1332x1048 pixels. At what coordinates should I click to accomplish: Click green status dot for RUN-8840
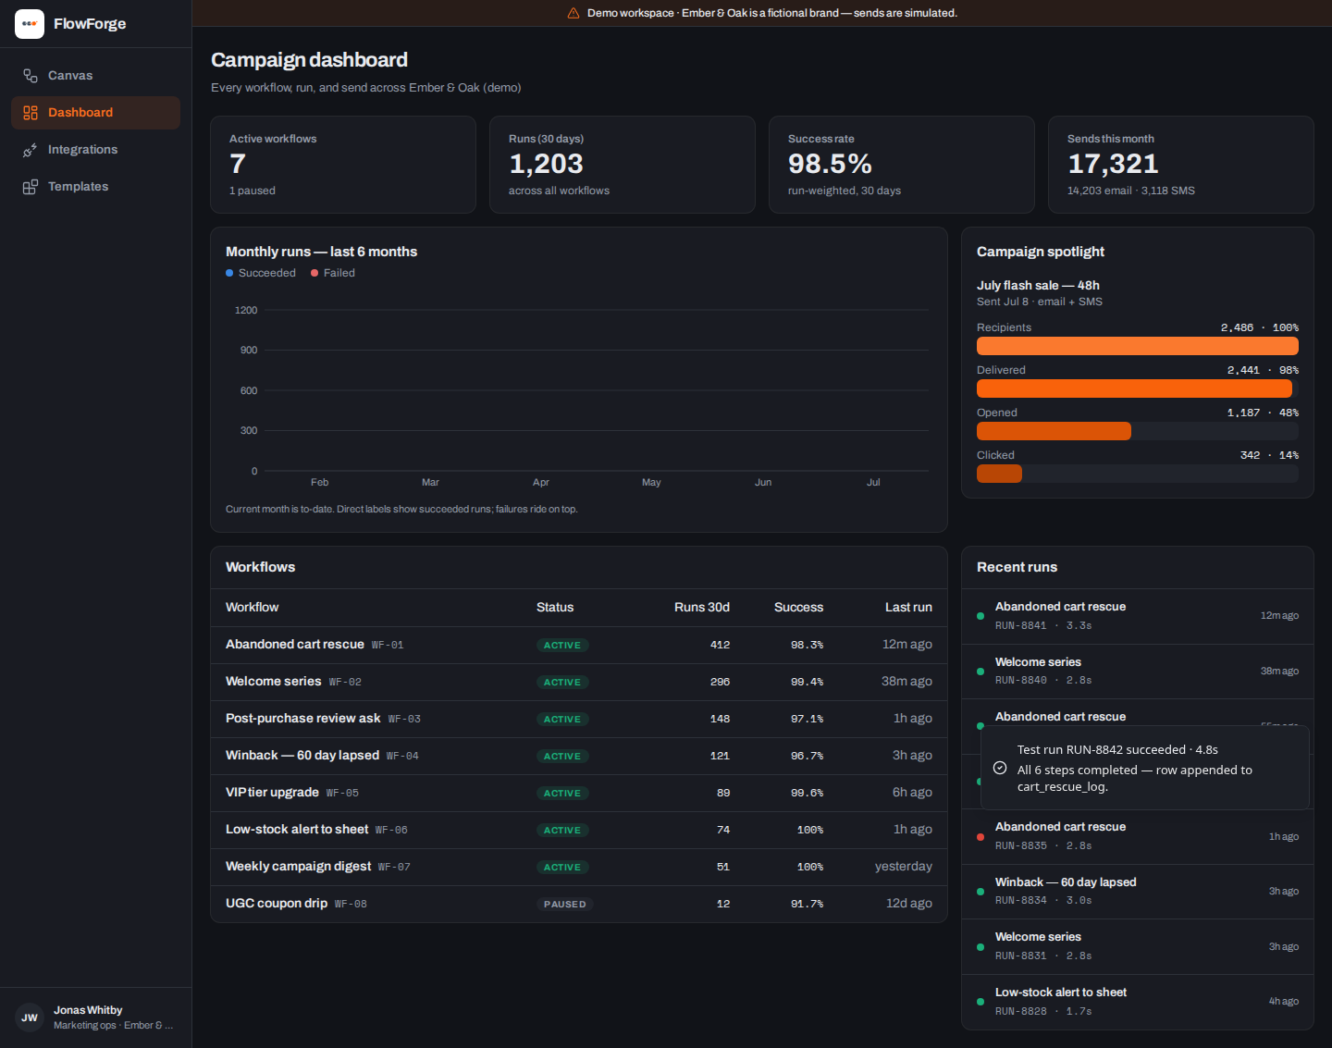[x=980, y=672]
